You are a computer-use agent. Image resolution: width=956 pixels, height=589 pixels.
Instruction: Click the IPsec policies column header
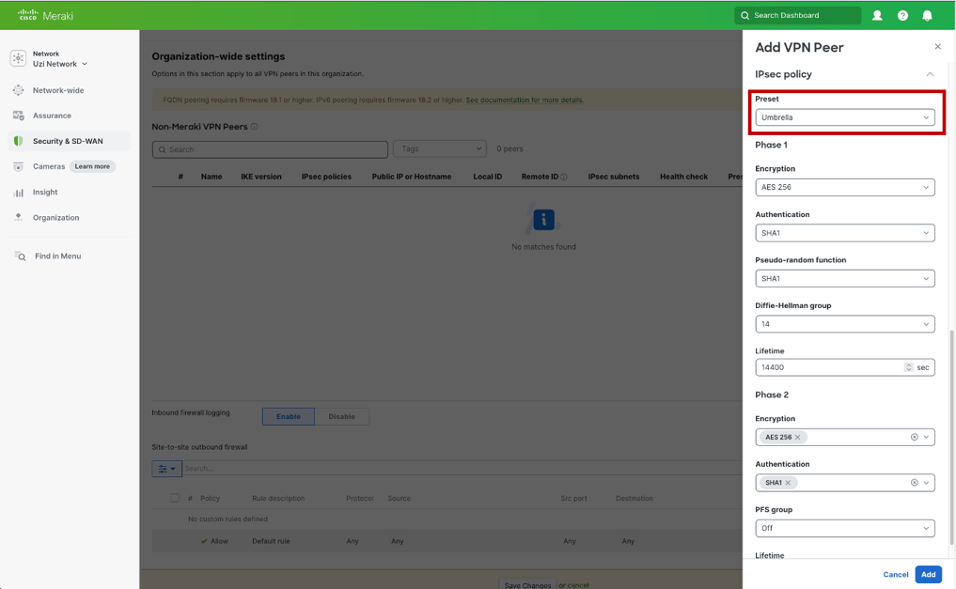[x=326, y=177]
